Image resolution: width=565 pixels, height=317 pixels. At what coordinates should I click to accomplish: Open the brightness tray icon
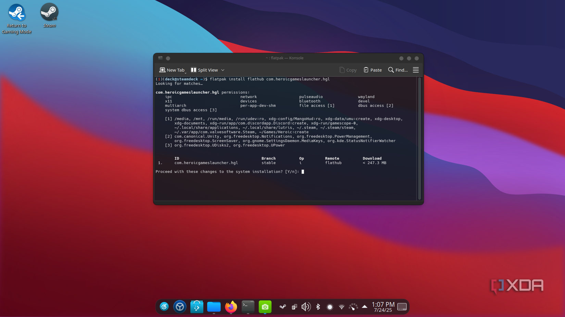tap(330, 307)
